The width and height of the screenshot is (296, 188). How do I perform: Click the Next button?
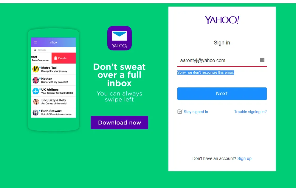(x=222, y=93)
